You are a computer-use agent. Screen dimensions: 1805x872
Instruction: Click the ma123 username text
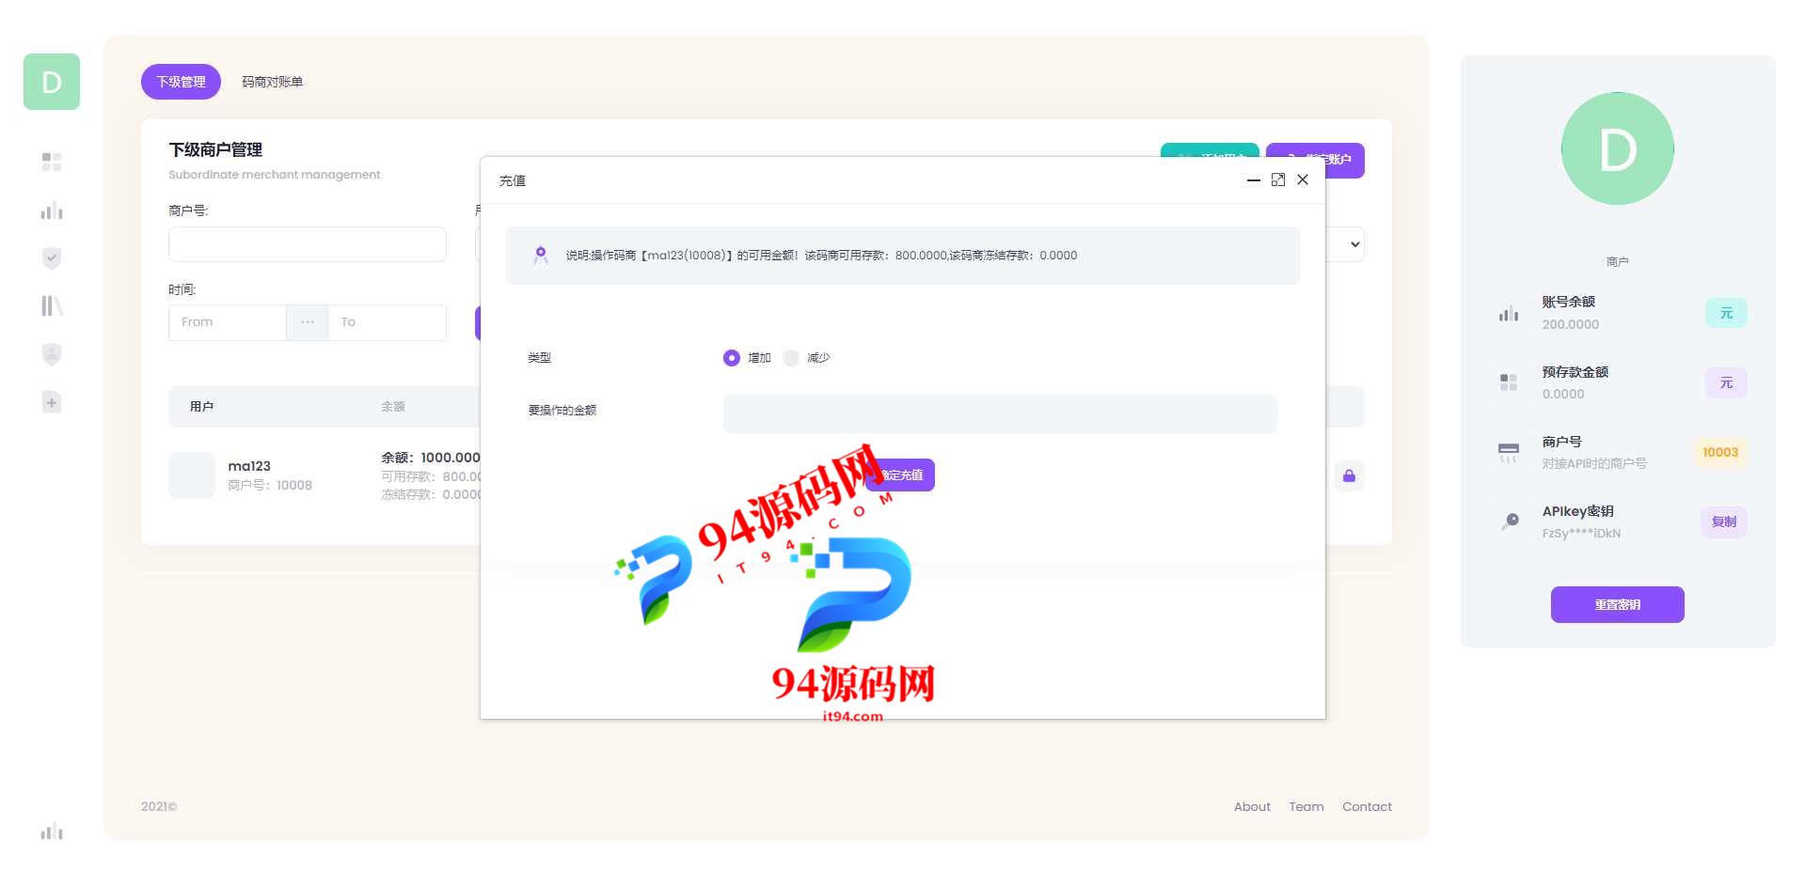coord(249,466)
